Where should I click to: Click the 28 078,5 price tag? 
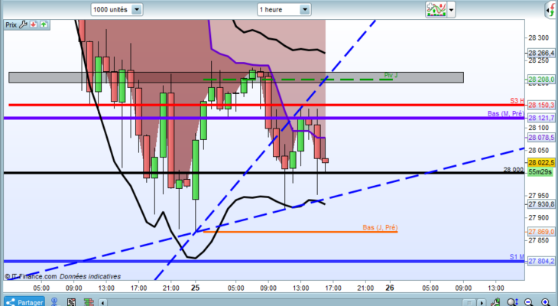tap(541, 138)
